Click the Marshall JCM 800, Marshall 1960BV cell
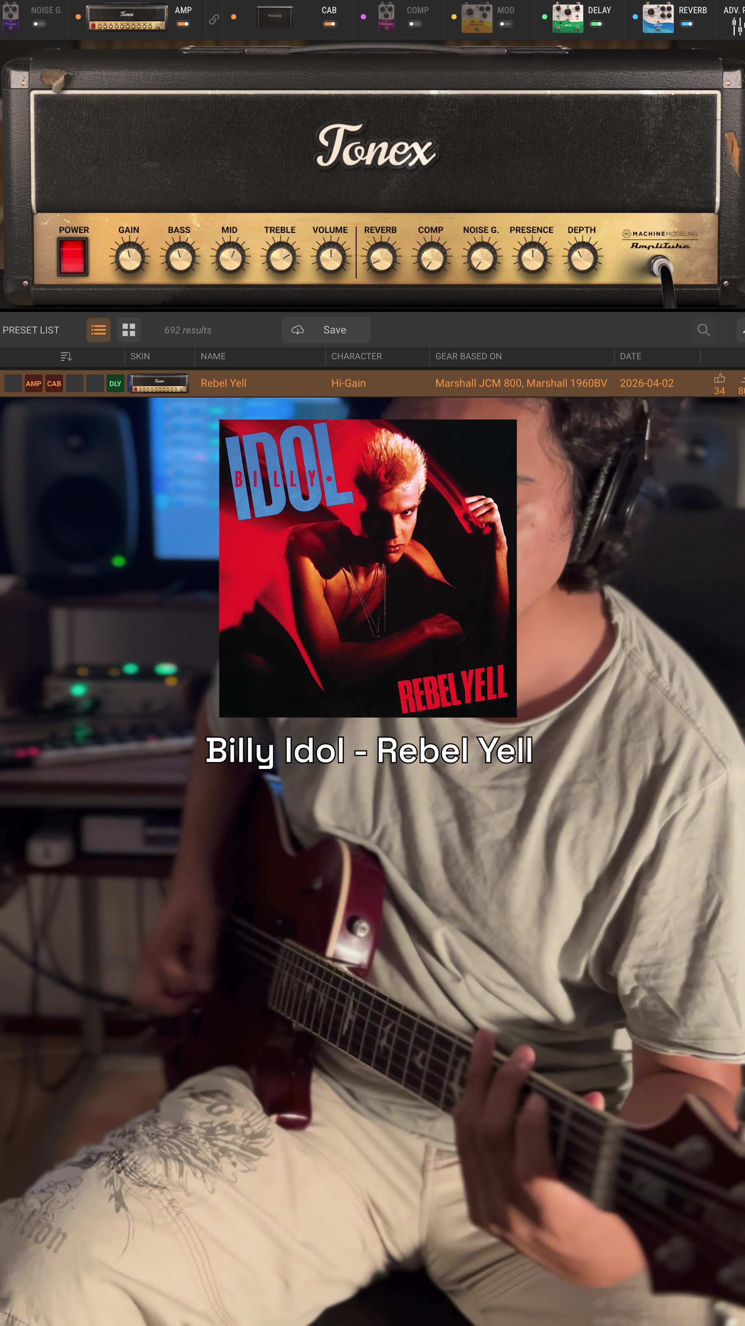Image resolution: width=745 pixels, height=1326 pixels. (x=521, y=384)
